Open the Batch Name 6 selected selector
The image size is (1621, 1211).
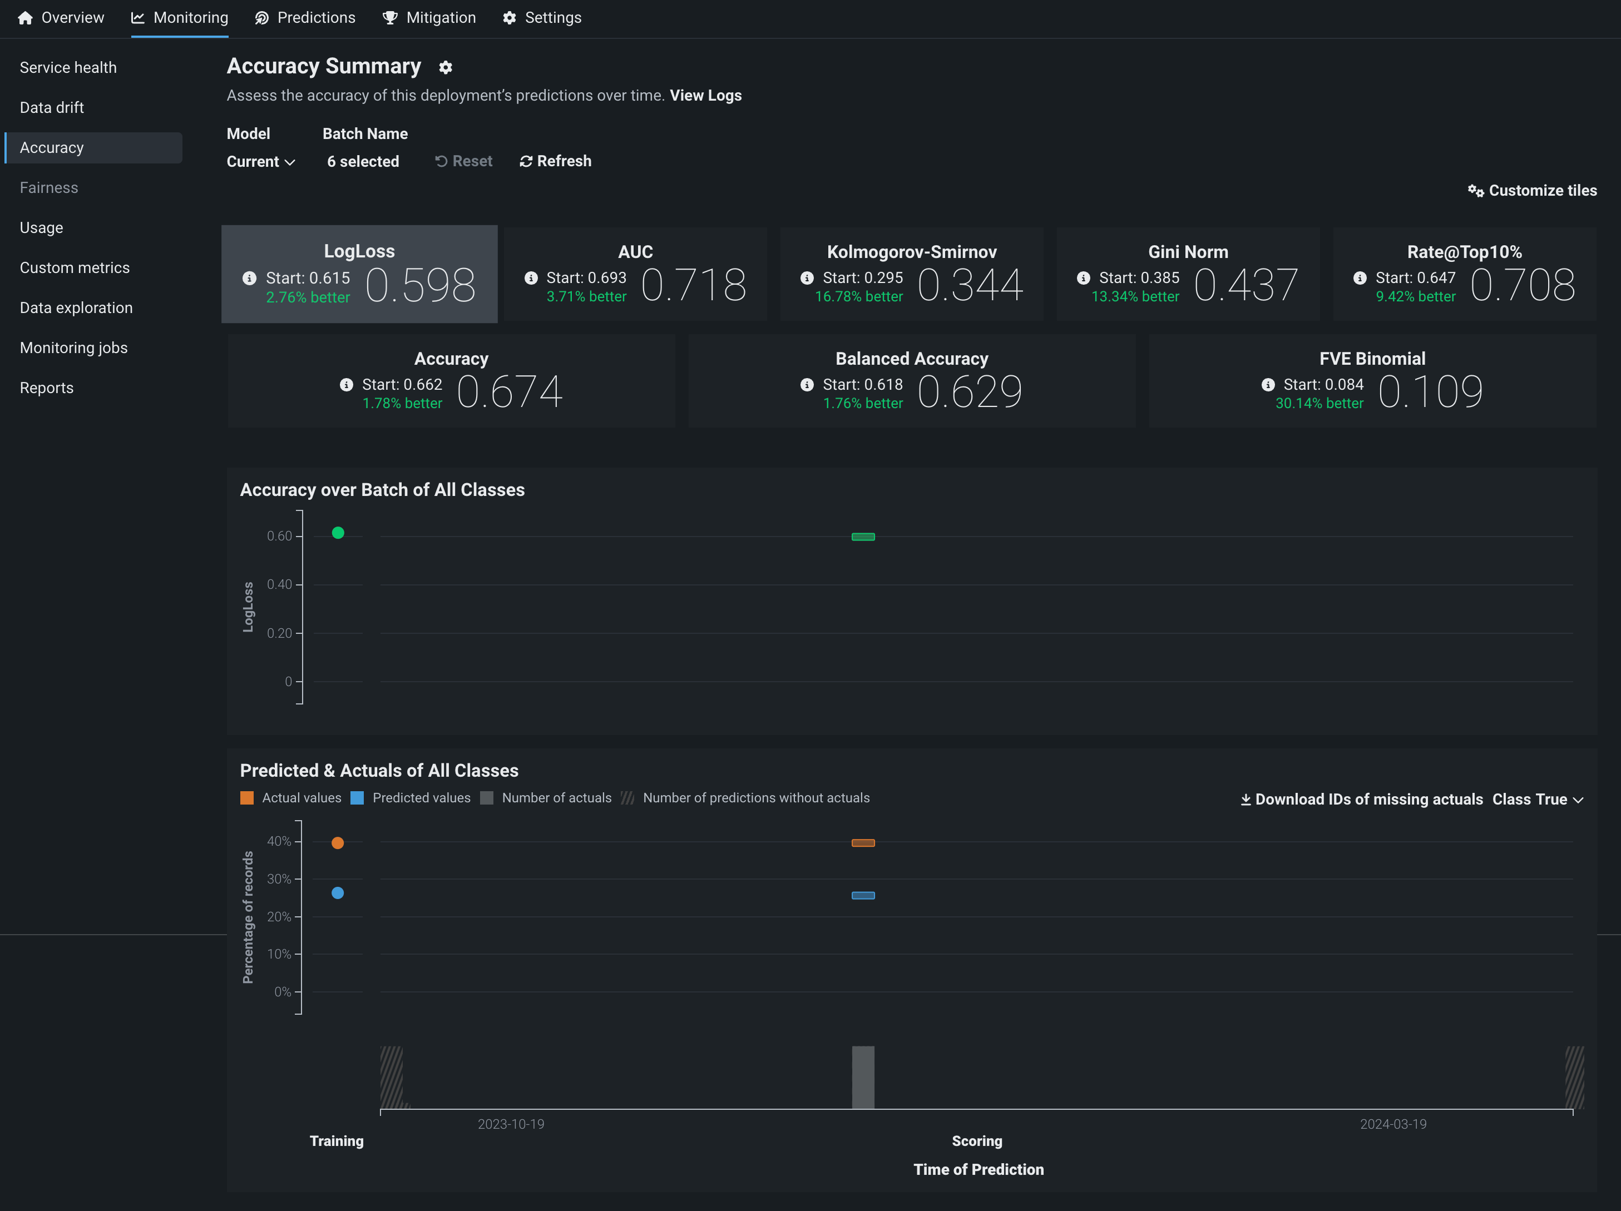(363, 162)
